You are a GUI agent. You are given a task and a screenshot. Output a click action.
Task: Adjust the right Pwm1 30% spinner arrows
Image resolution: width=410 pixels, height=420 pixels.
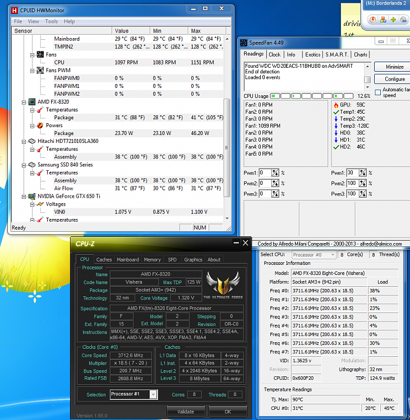pyautogui.click(x=363, y=173)
